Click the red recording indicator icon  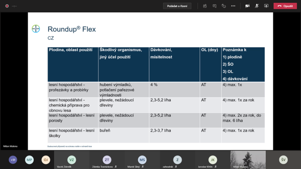7,6
